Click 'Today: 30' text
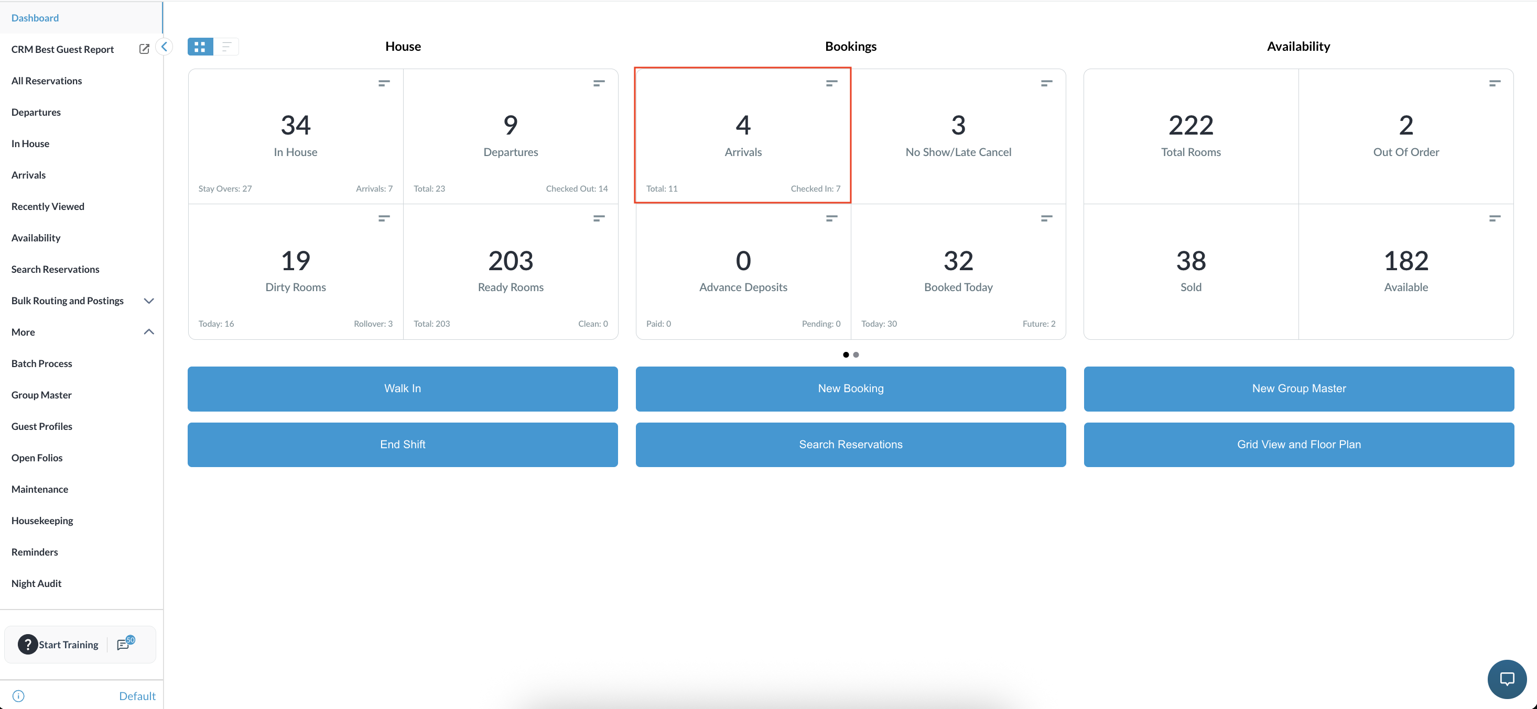The width and height of the screenshot is (1537, 709). pyautogui.click(x=879, y=324)
